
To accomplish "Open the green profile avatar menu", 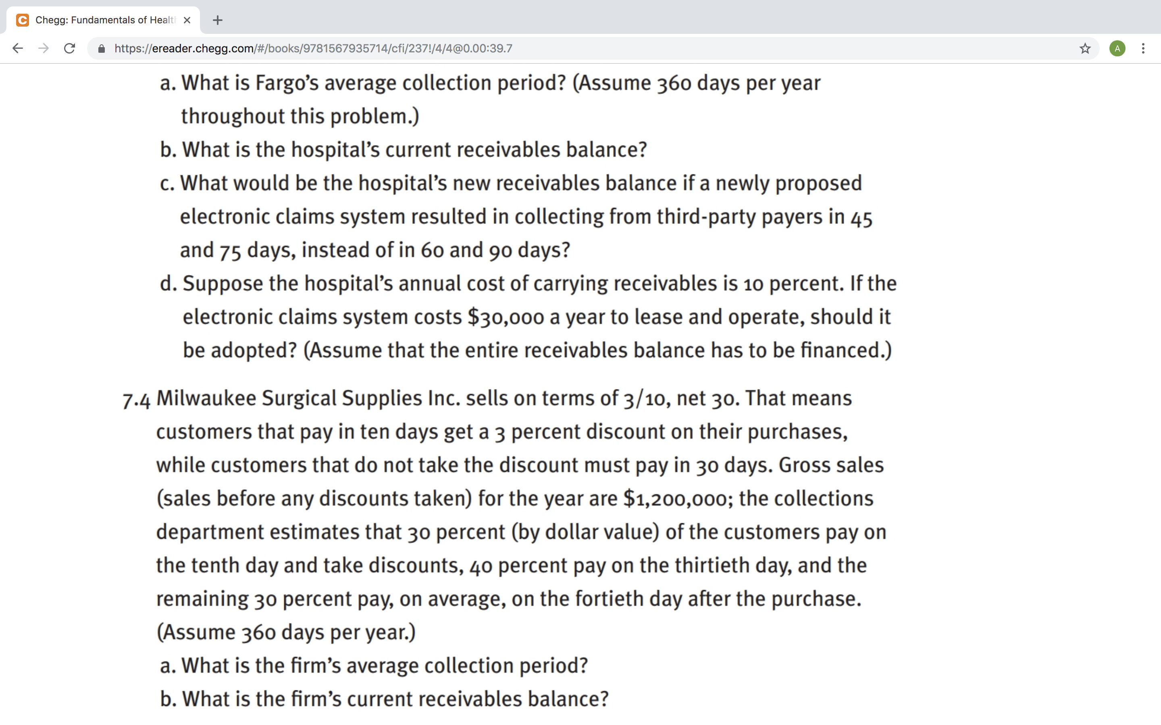I will click(x=1117, y=48).
